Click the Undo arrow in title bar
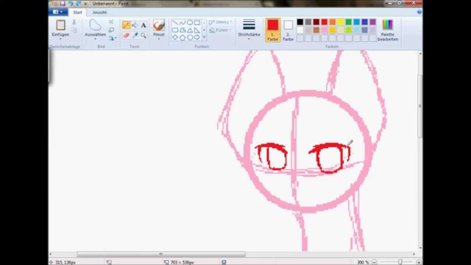The width and height of the screenshot is (471, 265). click(70, 3)
